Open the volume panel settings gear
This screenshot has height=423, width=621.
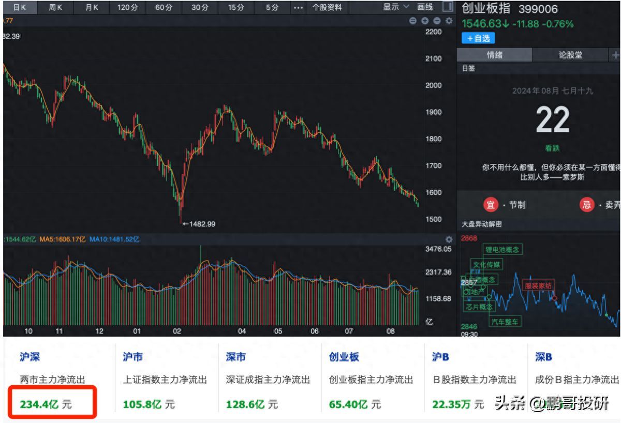click(x=448, y=239)
